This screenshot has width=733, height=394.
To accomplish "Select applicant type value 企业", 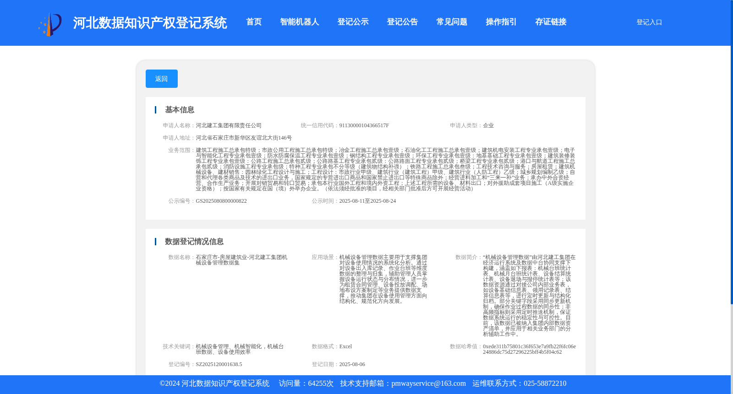I will click(488, 125).
